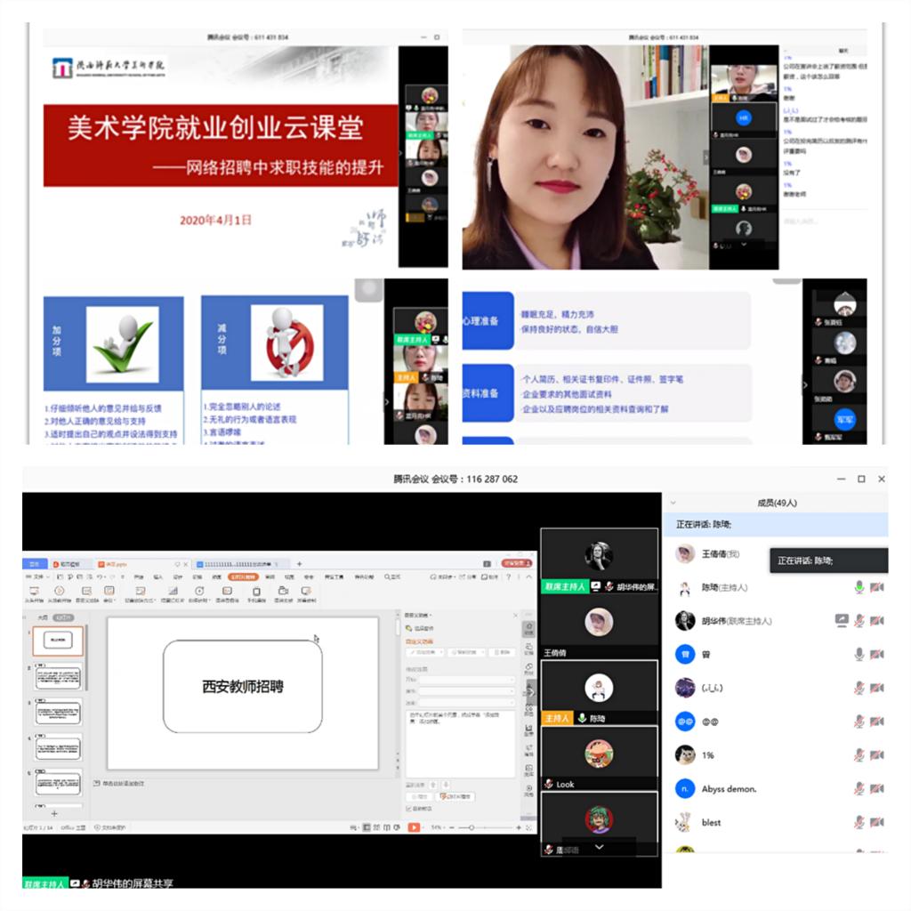This screenshot has width=911, height=911.
Task: Expand more video tiles with the down chevron
Action: pyautogui.click(x=599, y=847)
